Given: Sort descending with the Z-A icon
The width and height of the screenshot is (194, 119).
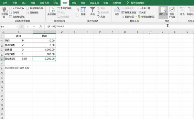Looking at the screenshot, I should (x=78, y=15).
